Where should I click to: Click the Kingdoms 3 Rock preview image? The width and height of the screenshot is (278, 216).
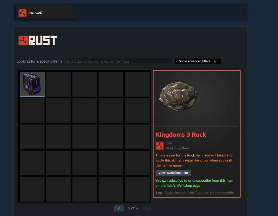pyautogui.click(x=179, y=96)
